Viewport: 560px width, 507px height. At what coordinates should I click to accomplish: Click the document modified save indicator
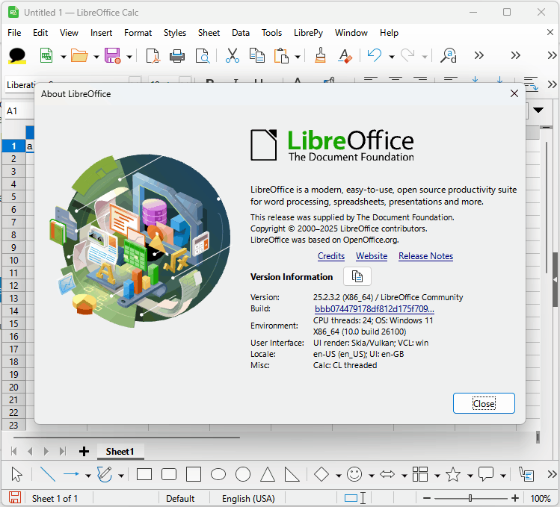click(x=15, y=497)
